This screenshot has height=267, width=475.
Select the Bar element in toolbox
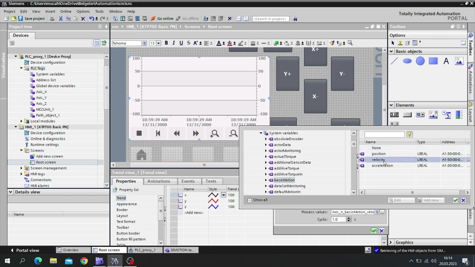point(459,115)
